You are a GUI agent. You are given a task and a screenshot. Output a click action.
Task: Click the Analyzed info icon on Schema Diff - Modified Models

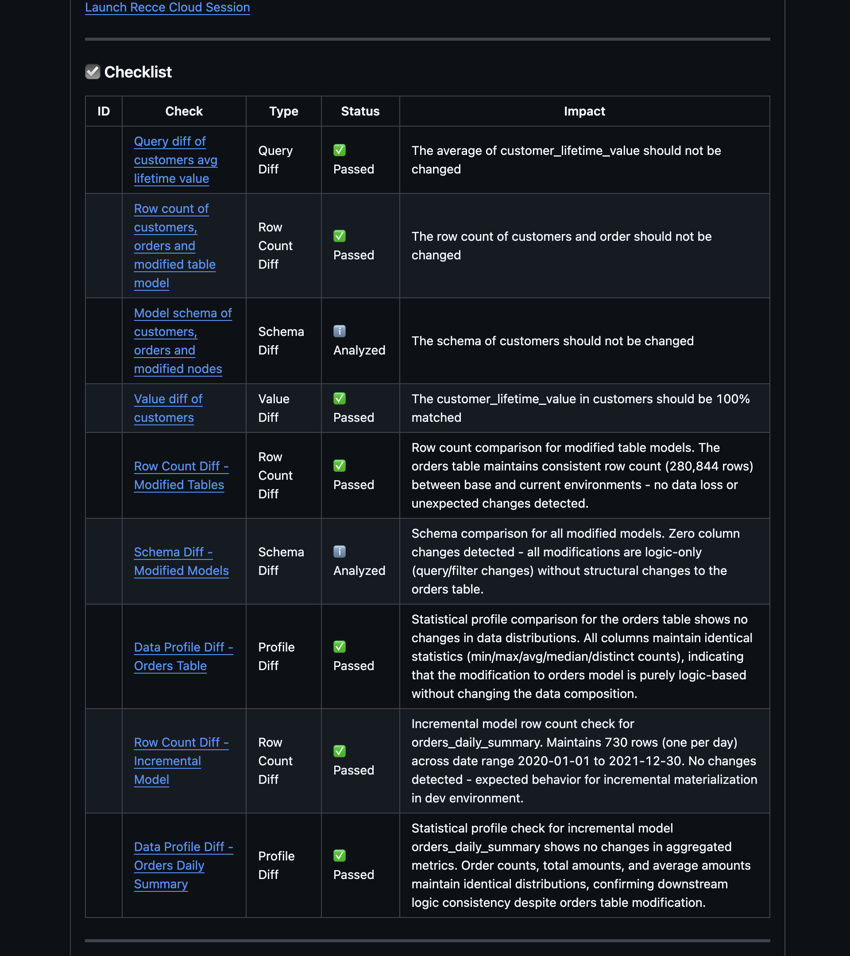tap(339, 552)
